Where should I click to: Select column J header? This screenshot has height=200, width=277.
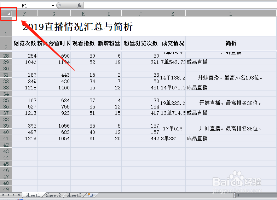click(140, 13)
